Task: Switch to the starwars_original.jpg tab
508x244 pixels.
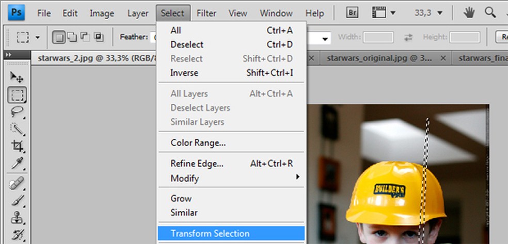Action: 379,58
